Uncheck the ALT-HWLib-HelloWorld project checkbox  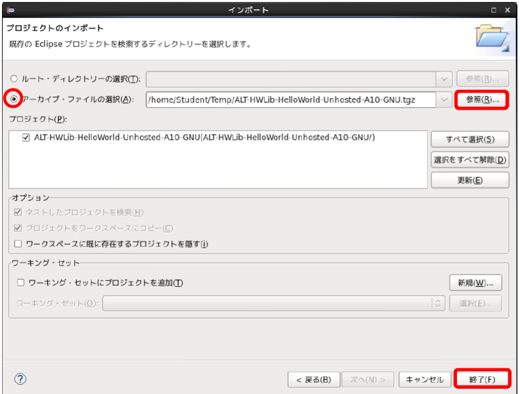point(26,138)
